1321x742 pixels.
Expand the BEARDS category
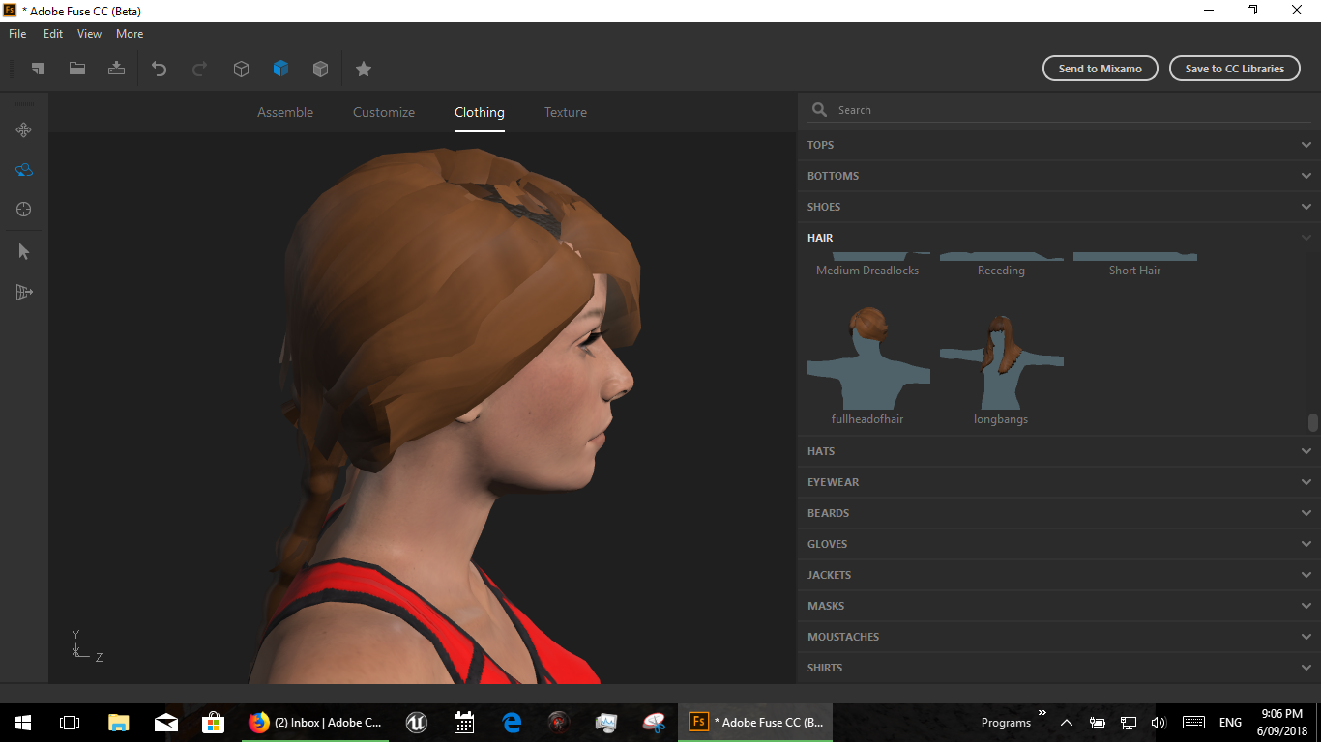pyautogui.click(x=1059, y=513)
